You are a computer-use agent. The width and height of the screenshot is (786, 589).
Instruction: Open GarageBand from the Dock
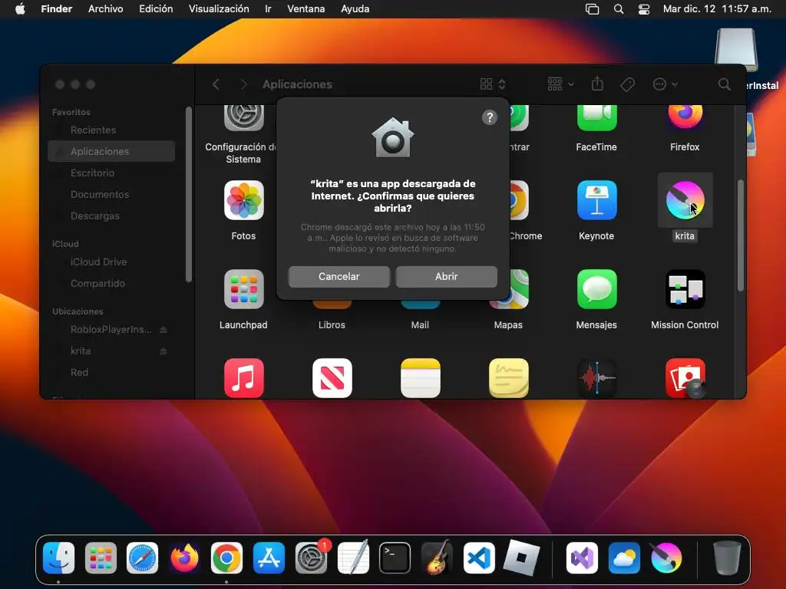(437, 558)
